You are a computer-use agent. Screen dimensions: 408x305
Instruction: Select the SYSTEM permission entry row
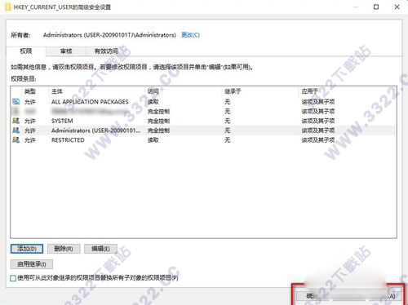coord(203,121)
